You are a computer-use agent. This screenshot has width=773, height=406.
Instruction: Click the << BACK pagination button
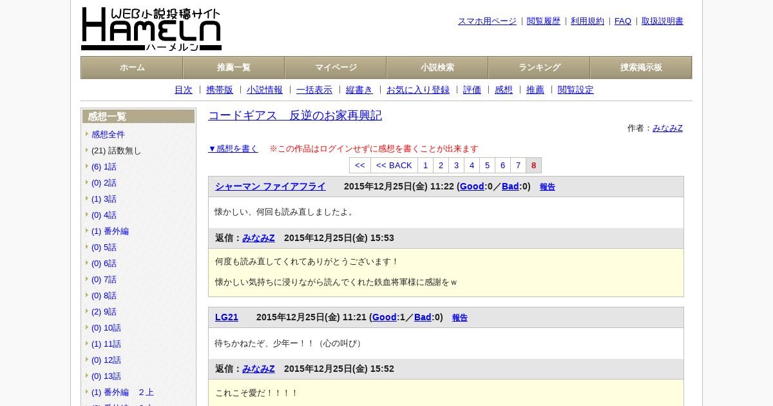(x=394, y=166)
